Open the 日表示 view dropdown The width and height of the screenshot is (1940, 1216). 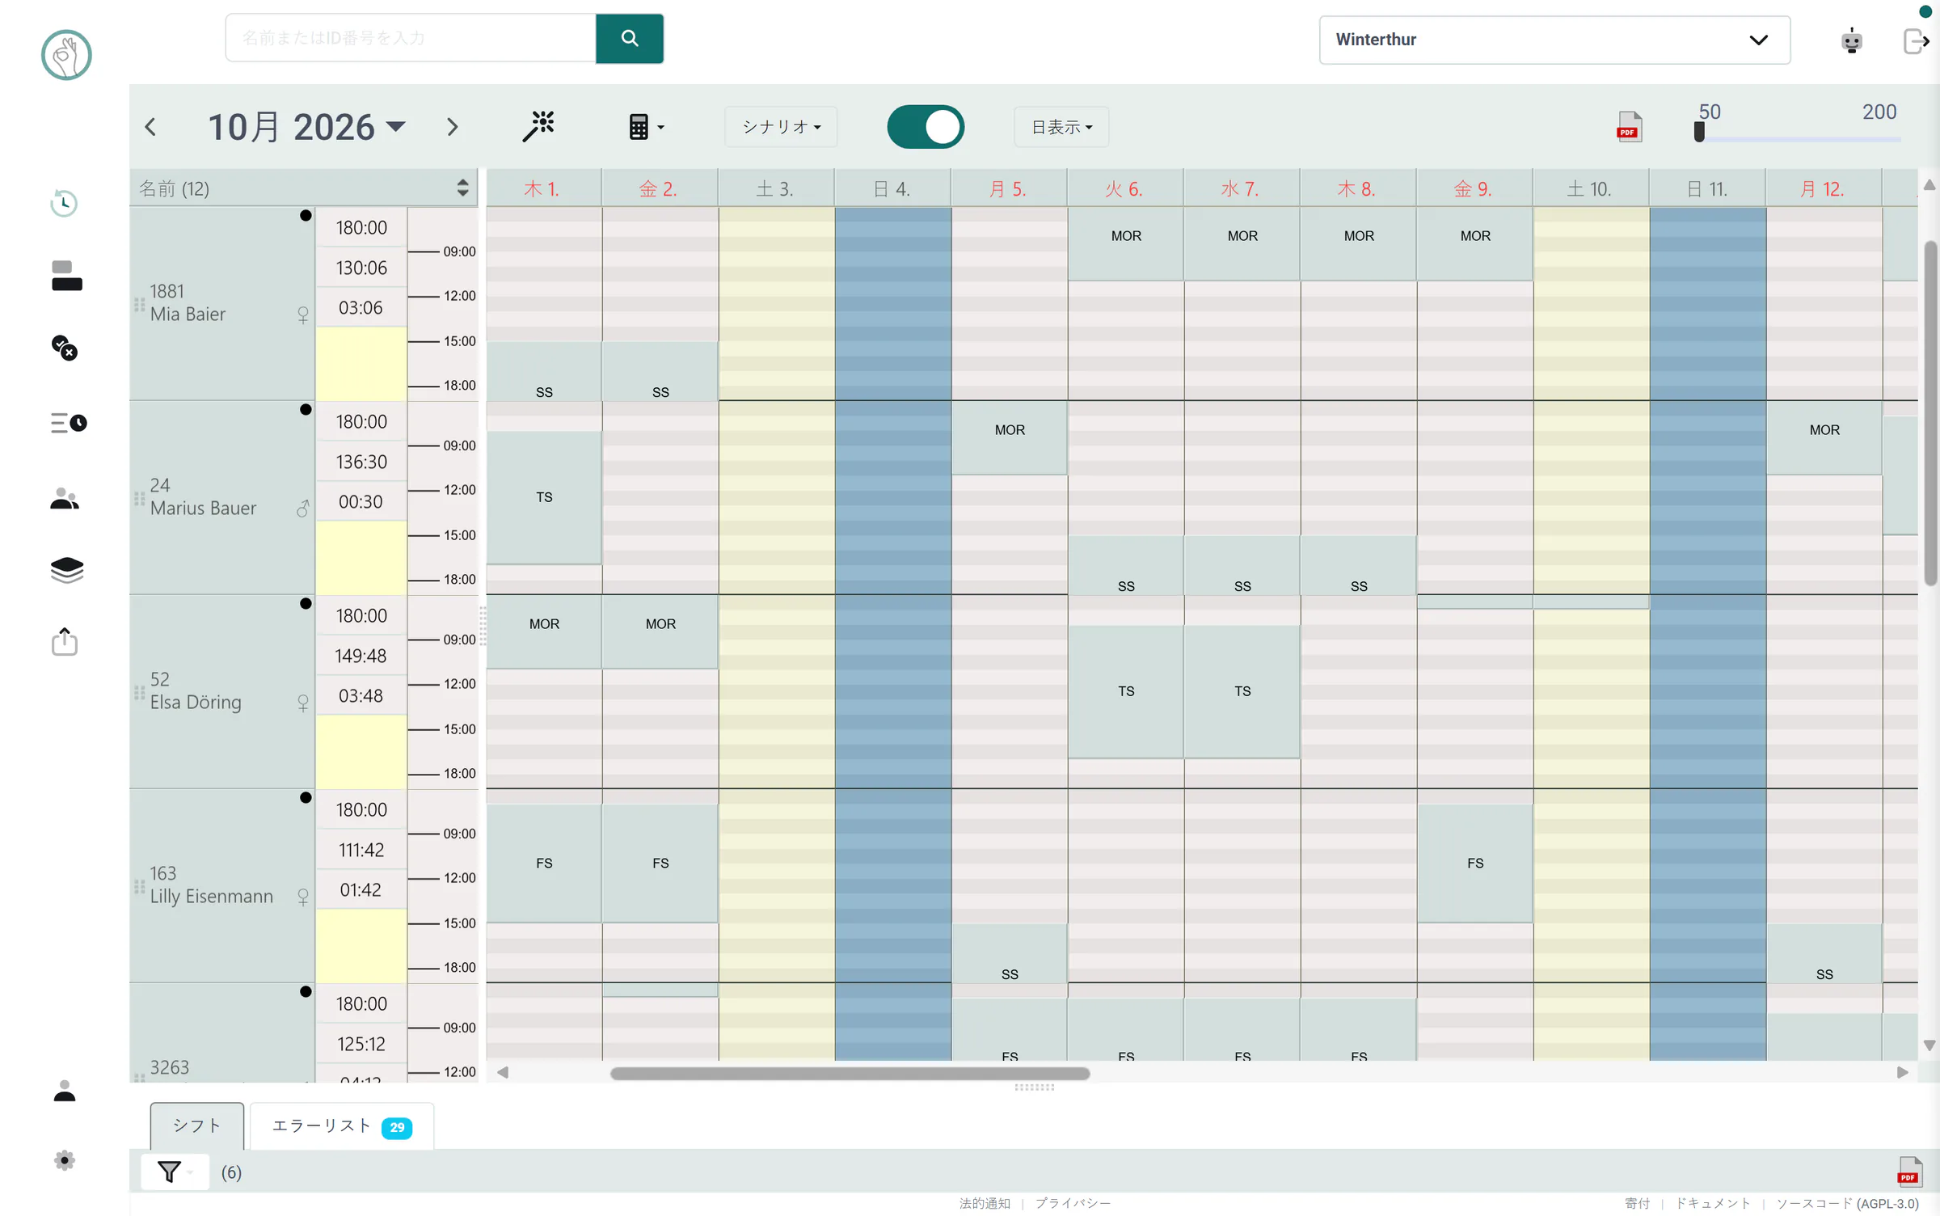(1061, 127)
